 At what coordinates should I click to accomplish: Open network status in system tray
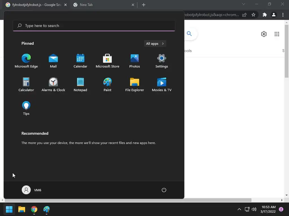pyautogui.click(x=247, y=209)
